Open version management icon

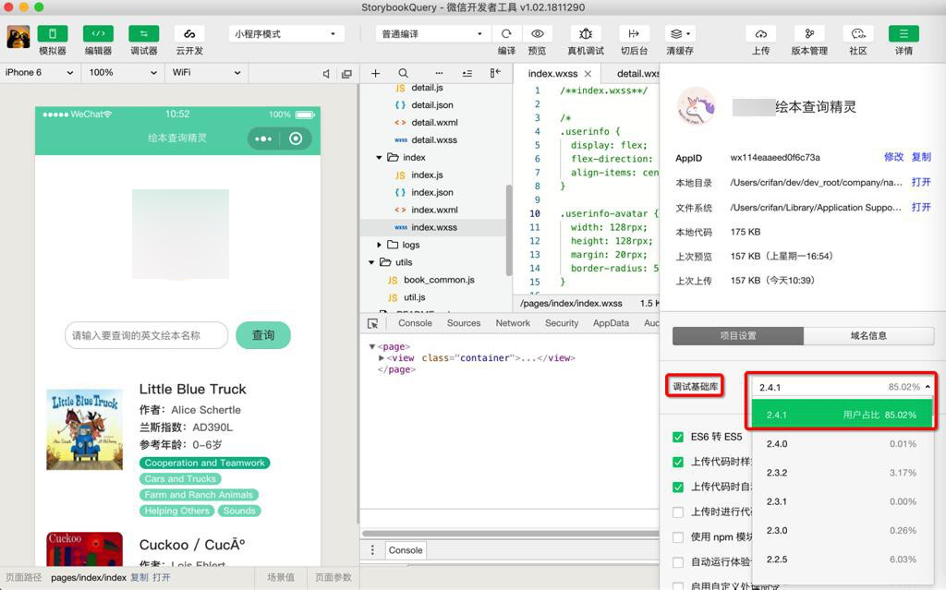809,34
